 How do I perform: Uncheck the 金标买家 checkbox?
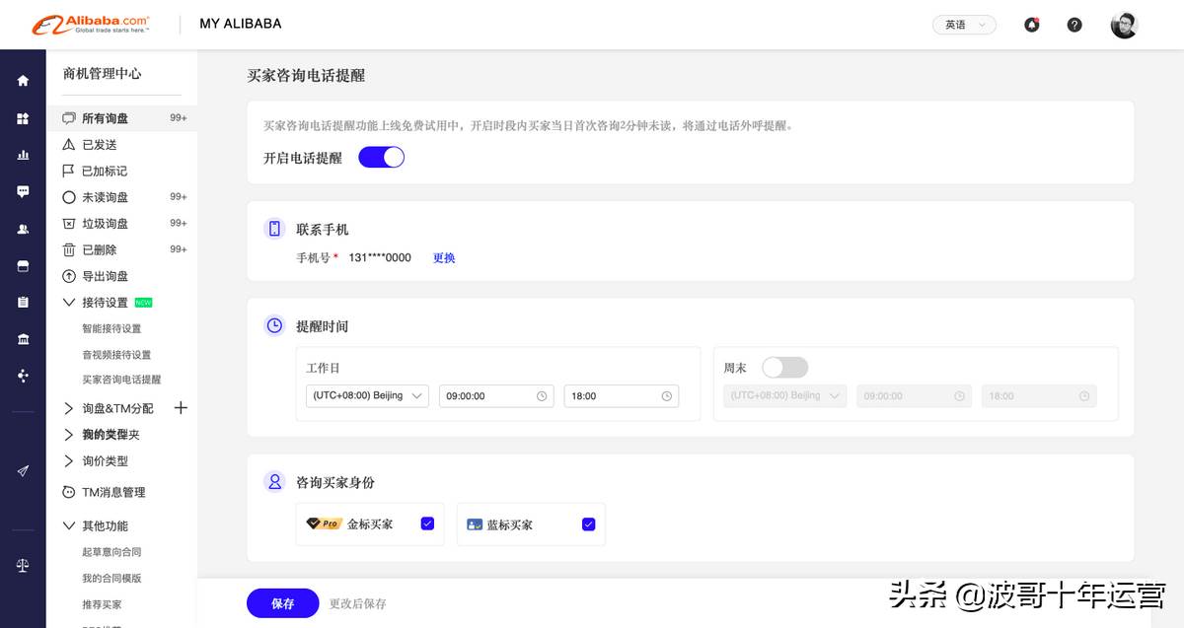[x=427, y=523]
